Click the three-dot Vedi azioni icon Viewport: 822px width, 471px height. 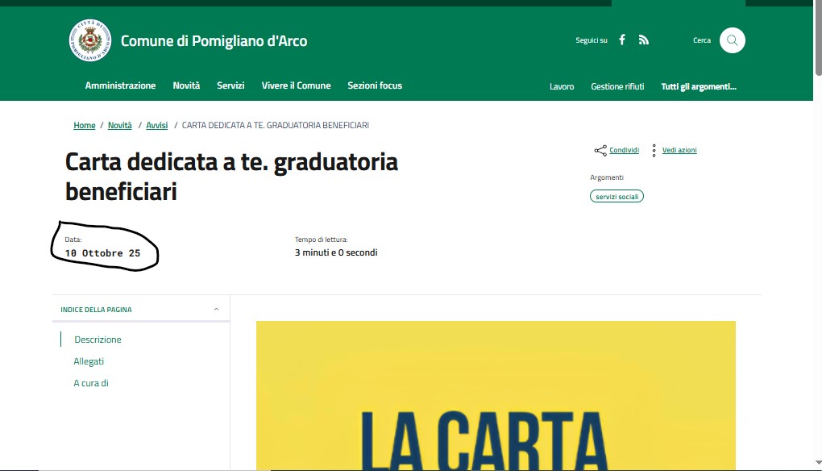click(x=654, y=151)
